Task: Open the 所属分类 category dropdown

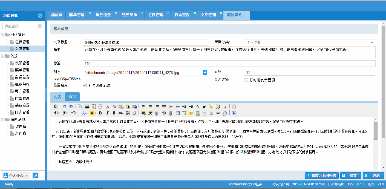Action: click(x=372, y=42)
